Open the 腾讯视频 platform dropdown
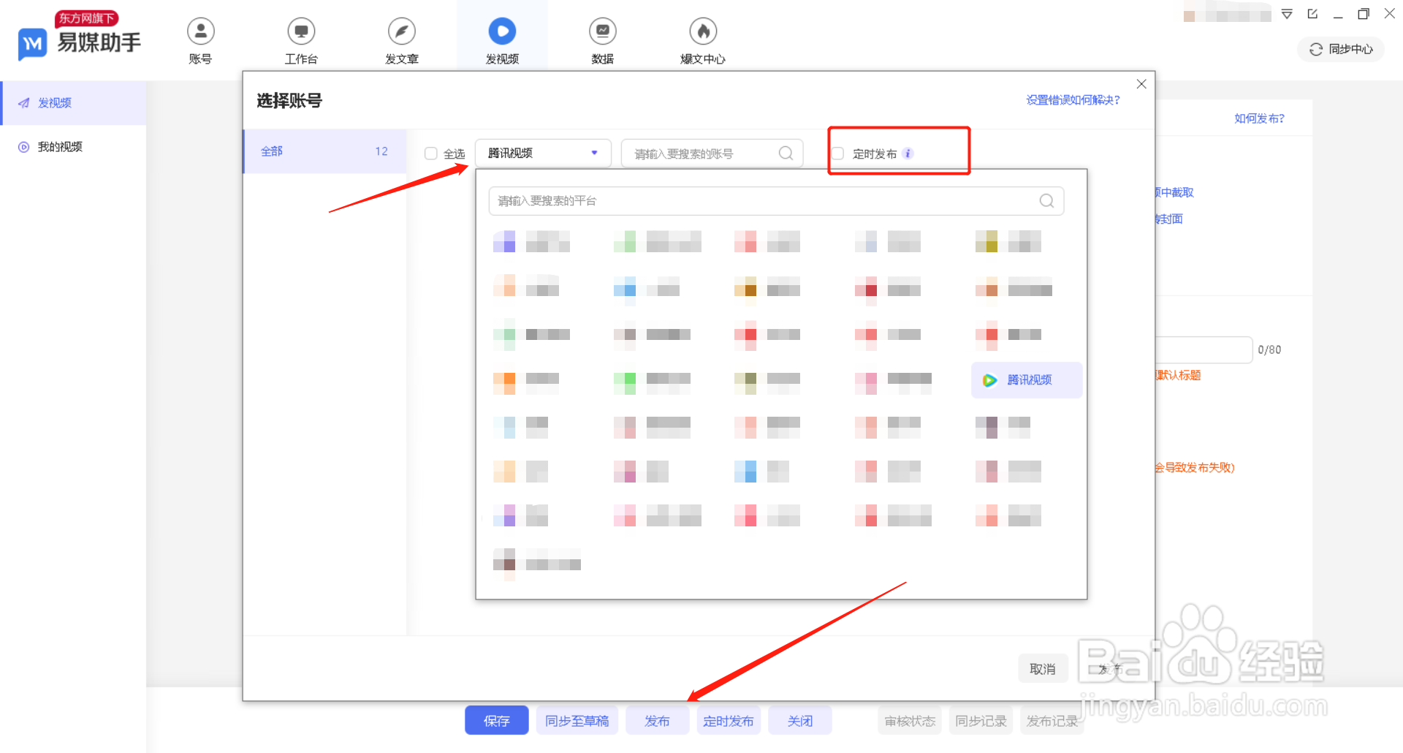1403x753 pixels. pyautogui.click(x=542, y=153)
